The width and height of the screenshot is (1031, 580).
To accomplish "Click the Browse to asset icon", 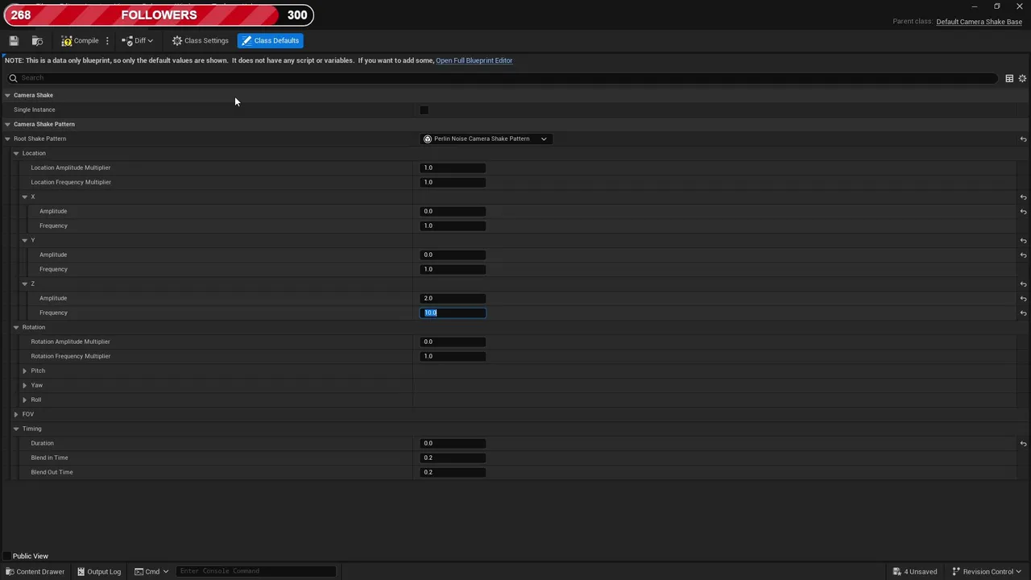I will (x=37, y=40).
